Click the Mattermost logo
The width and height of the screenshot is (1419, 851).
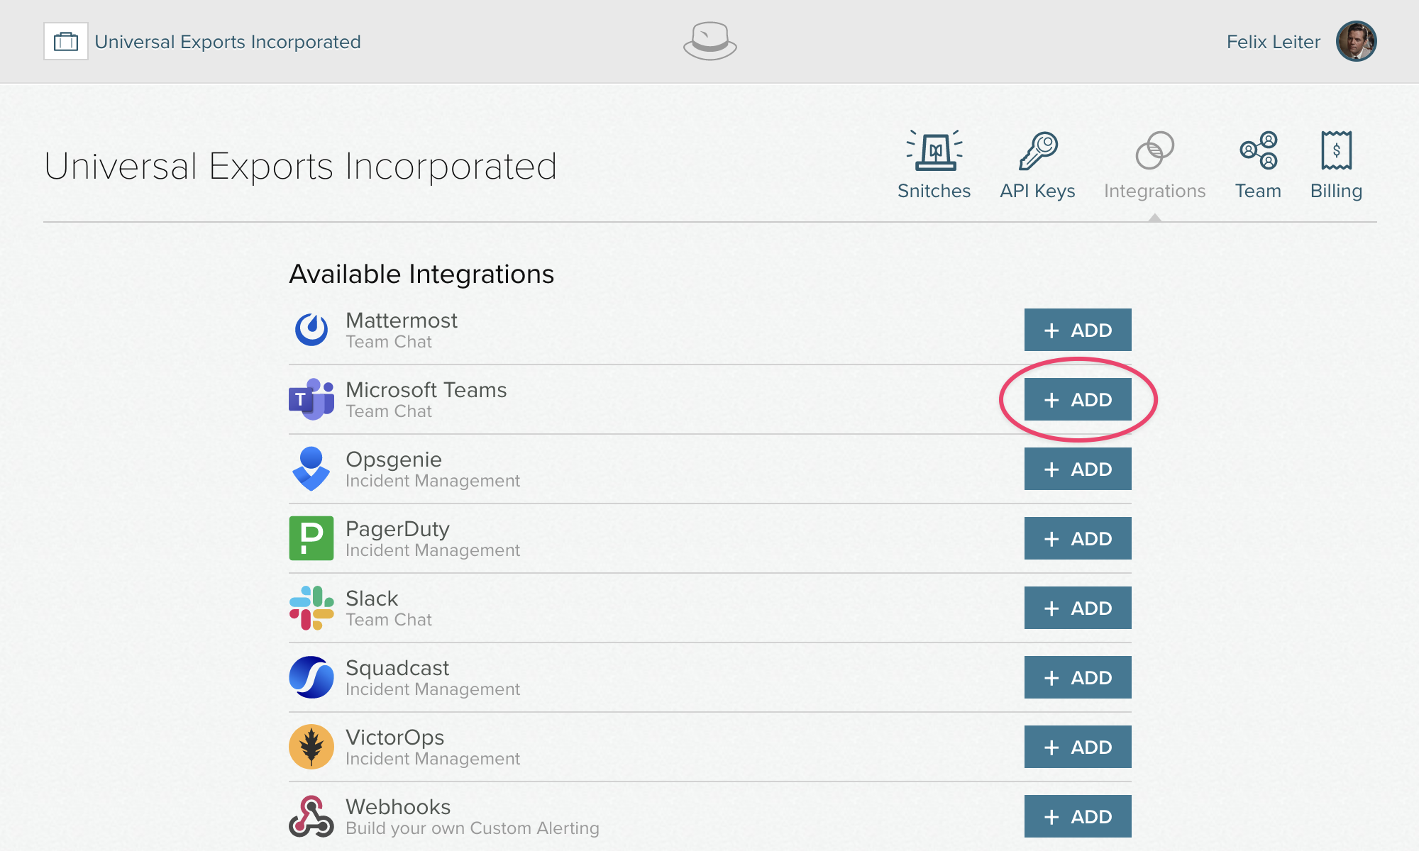[310, 329]
